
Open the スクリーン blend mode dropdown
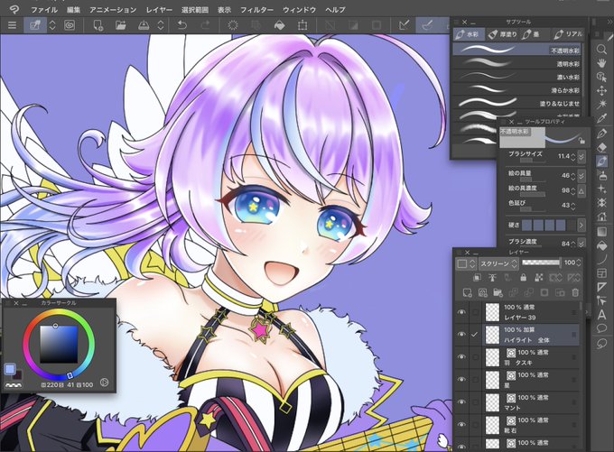pyautogui.click(x=499, y=263)
